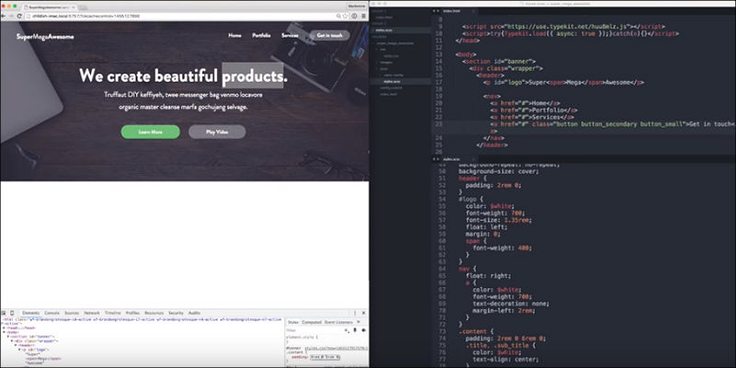Image resolution: width=736 pixels, height=368 pixels.
Task: Switch to DevTools Timeline tab
Action: coord(112,313)
